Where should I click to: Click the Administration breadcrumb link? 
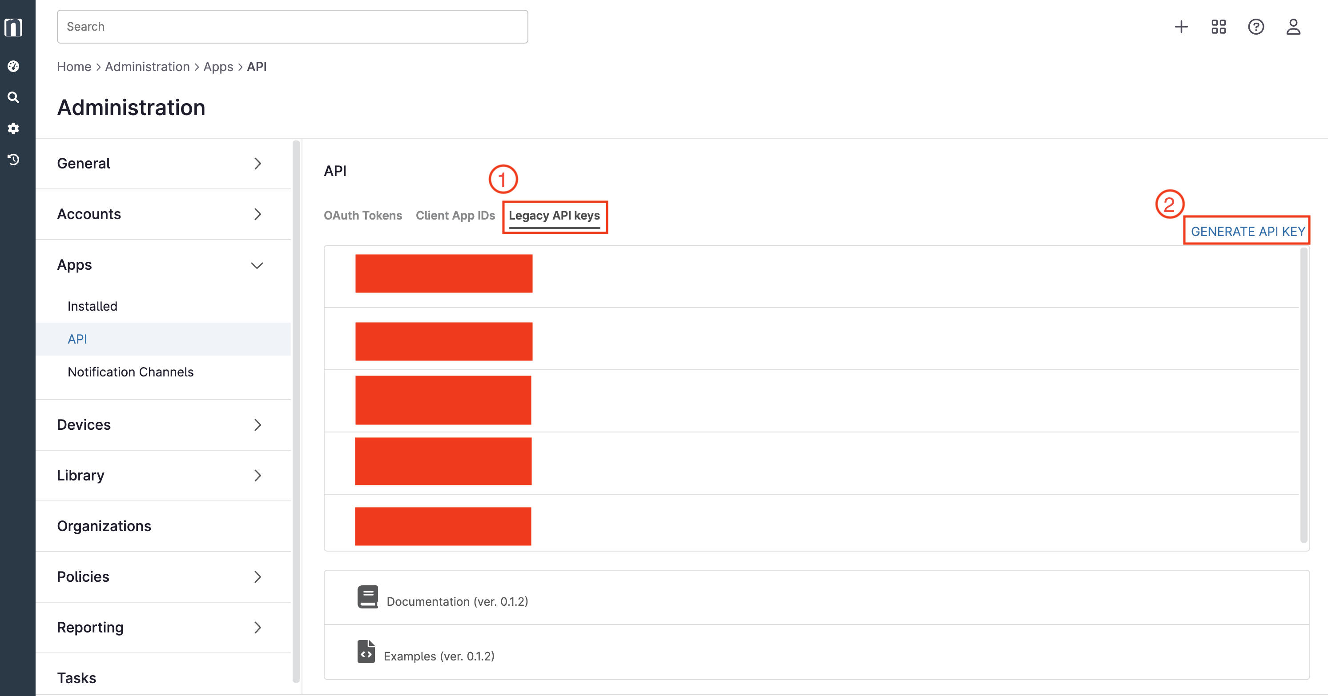tap(148, 67)
